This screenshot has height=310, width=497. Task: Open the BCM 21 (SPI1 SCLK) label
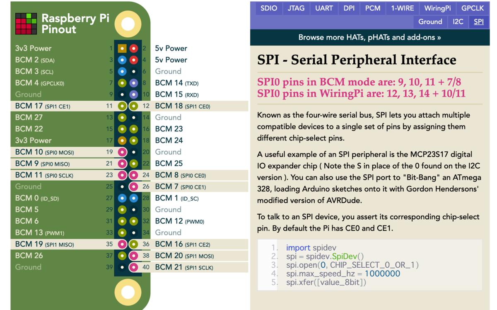[184, 267]
